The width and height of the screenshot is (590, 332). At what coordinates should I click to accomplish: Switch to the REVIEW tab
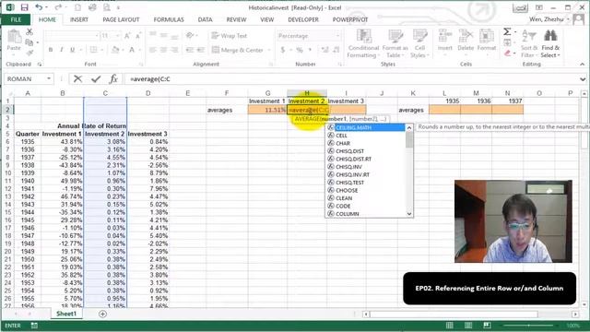236,19
